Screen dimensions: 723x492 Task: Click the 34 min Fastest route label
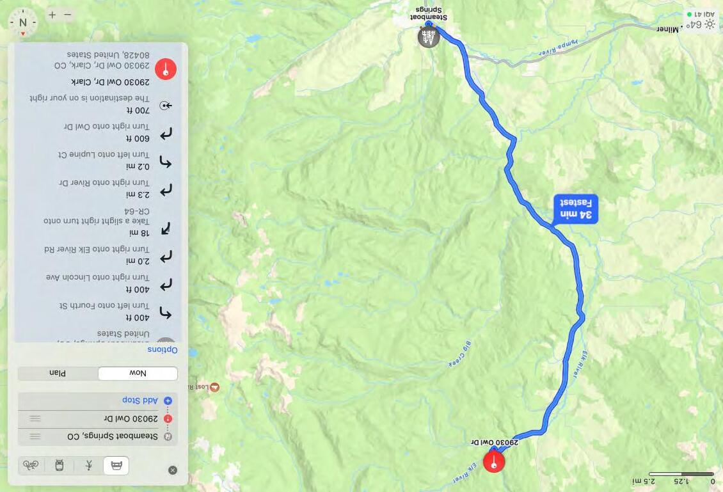click(x=576, y=209)
